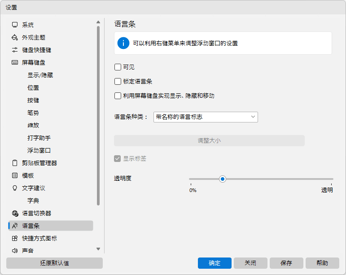Toggle the 锁定语言条 checkbox
Image resolution: width=346 pixels, height=275 pixels.
[x=118, y=81]
